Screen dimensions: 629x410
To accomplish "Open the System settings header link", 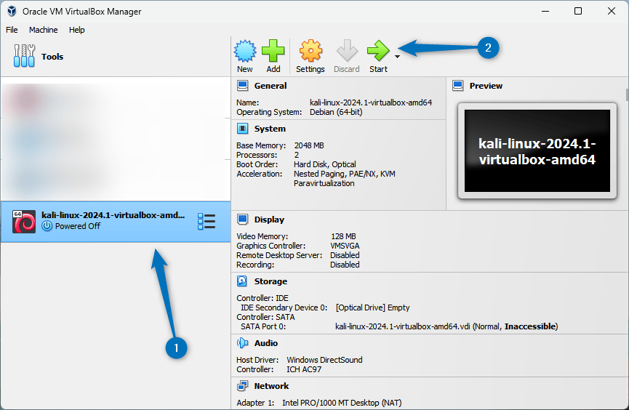I will (x=270, y=129).
